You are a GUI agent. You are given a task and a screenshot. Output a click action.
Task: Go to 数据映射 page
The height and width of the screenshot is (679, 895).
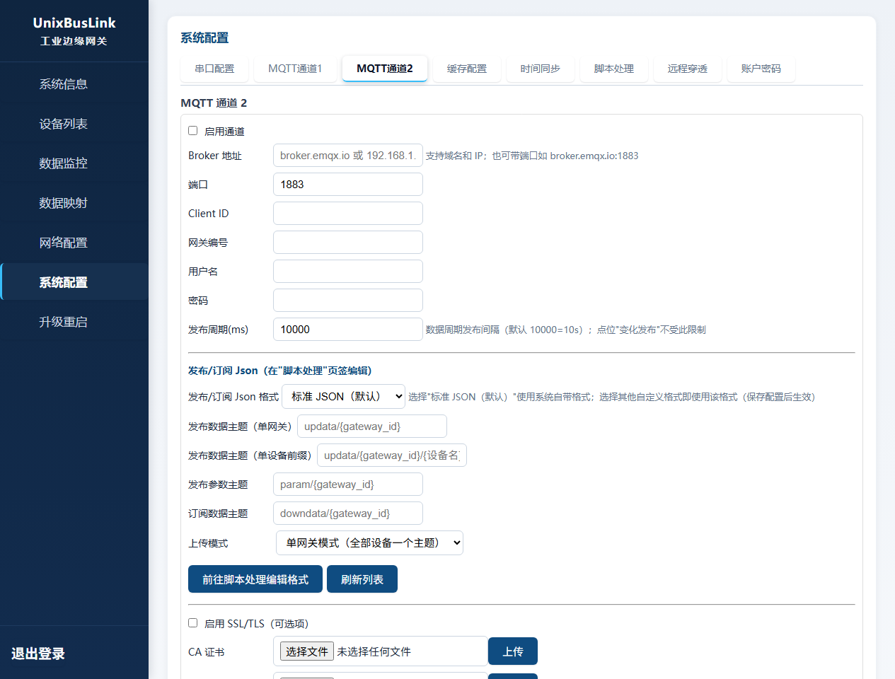point(74,203)
